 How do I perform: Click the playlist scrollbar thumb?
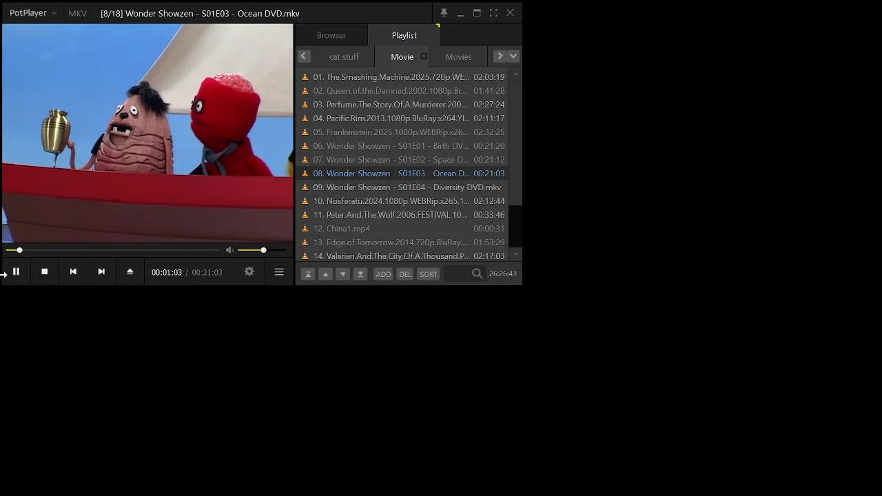click(515, 143)
